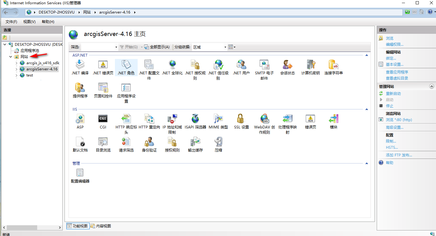
Task: Open .NET 信任级别 icon
Action: click(x=218, y=70)
